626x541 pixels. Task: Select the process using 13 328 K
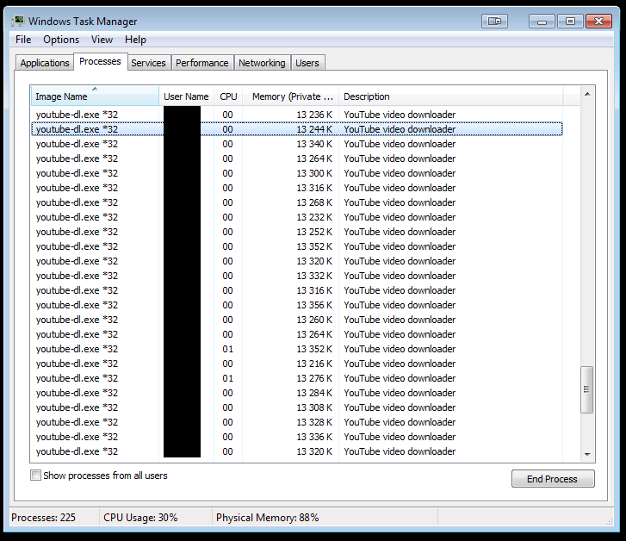(297, 422)
